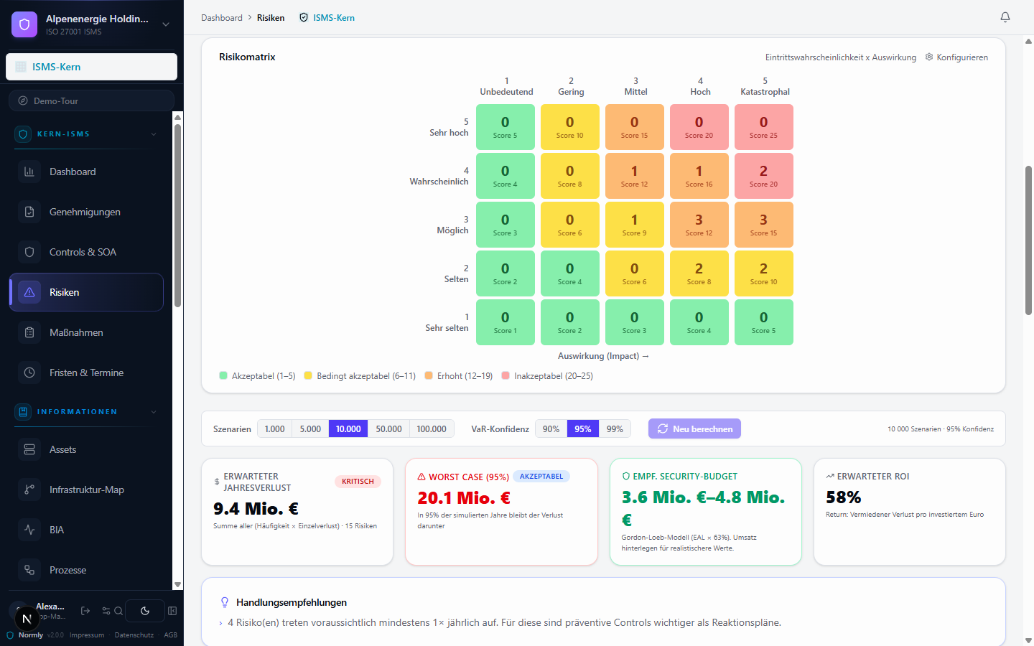Screen dimensions: 1034x646
Task: Click the KERN-ISMS section shield icon
Action: (x=23, y=134)
